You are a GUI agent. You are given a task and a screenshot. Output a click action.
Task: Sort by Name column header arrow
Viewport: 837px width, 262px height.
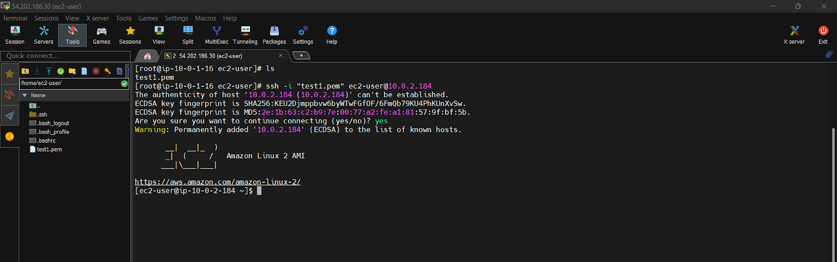point(25,96)
